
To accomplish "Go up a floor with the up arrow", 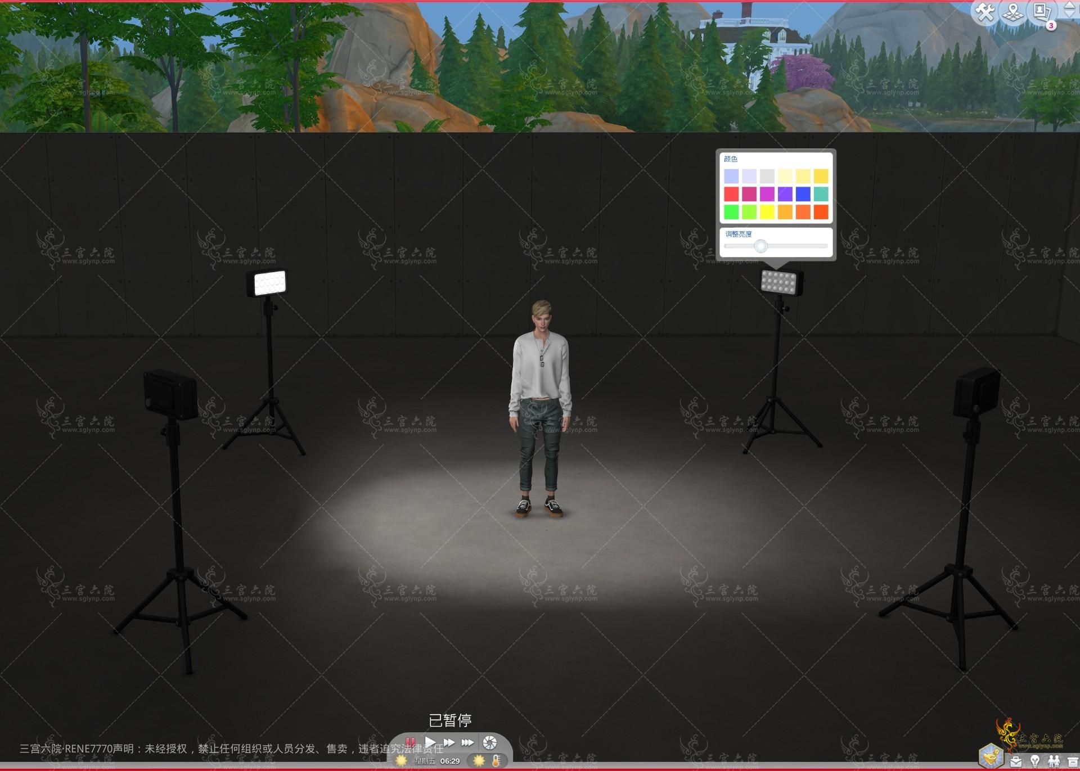I will 1070,6.
